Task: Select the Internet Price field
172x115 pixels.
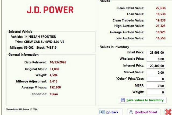Action: (156, 66)
